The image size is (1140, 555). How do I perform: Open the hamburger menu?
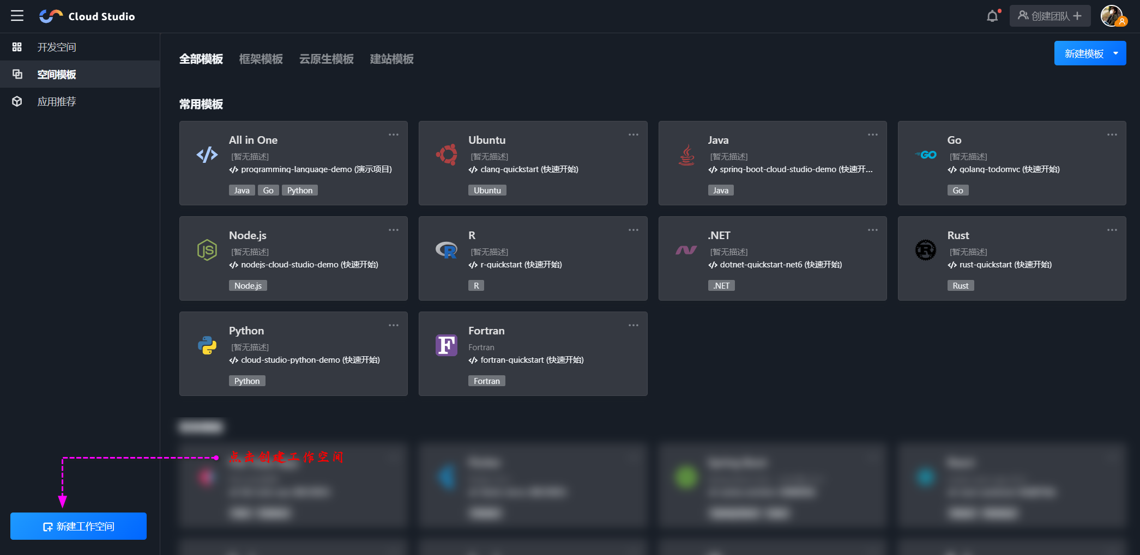(17, 16)
